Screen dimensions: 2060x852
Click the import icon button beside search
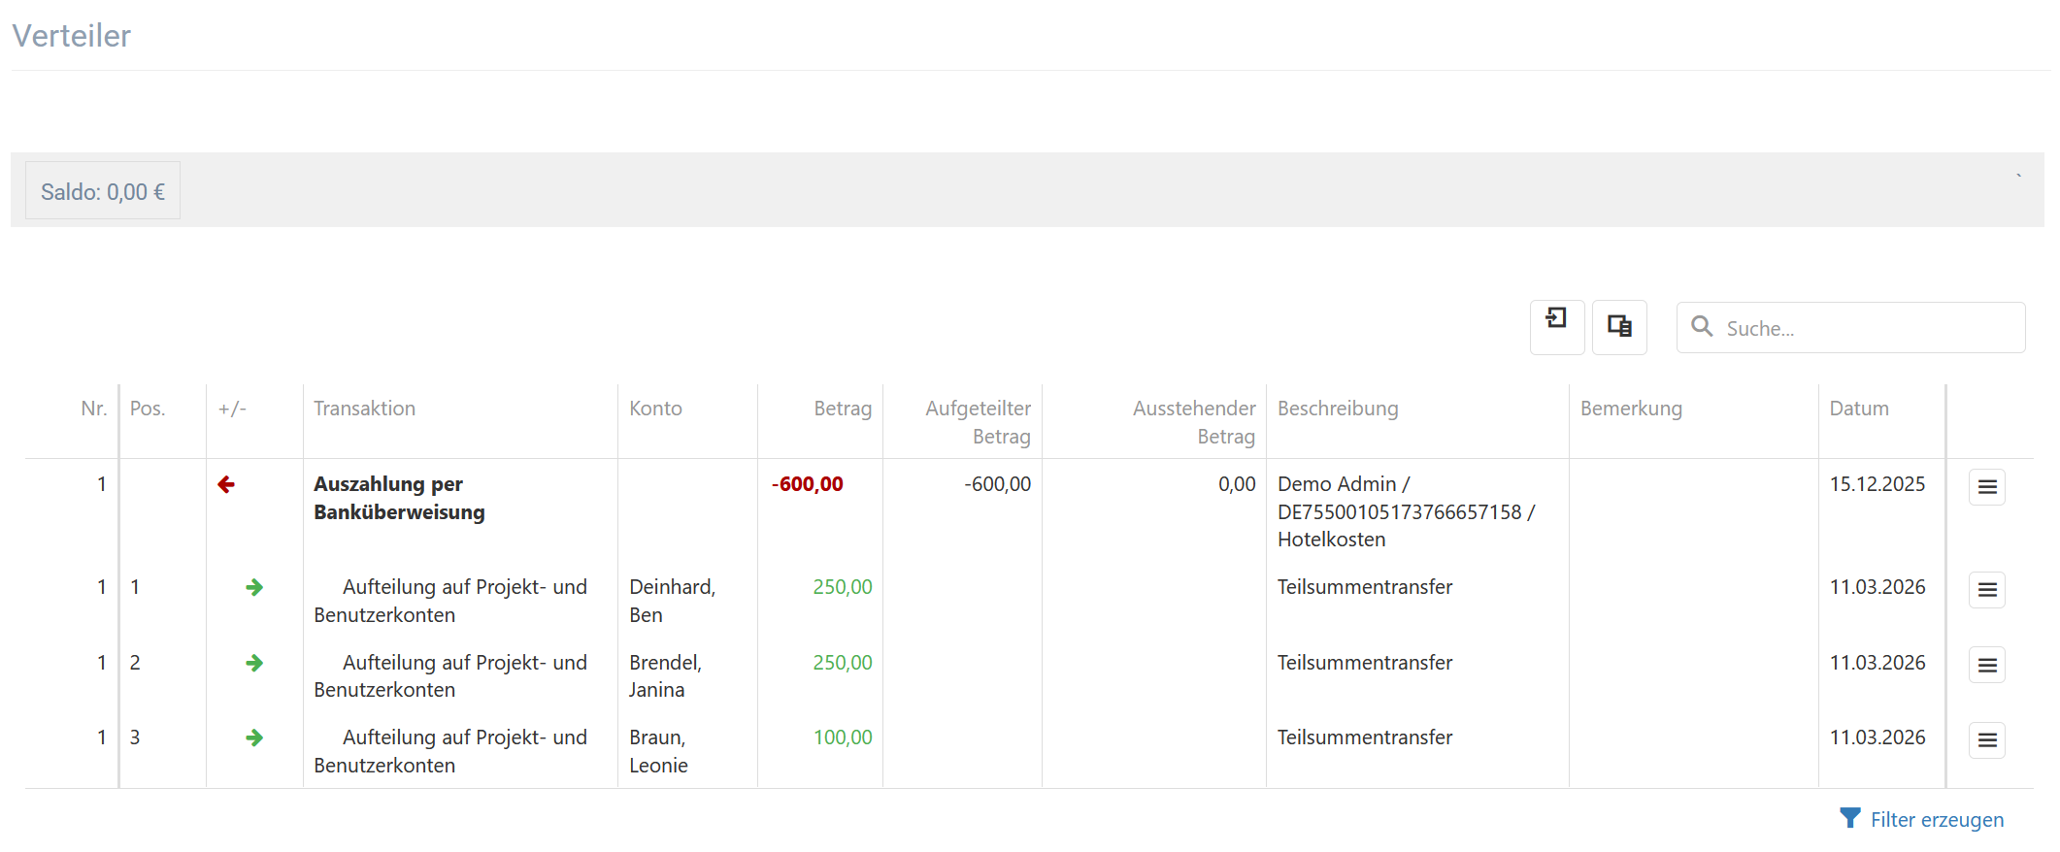[1556, 327]
